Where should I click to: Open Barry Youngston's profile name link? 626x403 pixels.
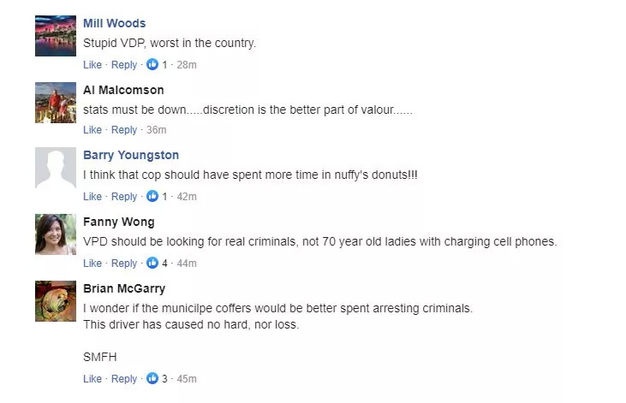(131, 156)
